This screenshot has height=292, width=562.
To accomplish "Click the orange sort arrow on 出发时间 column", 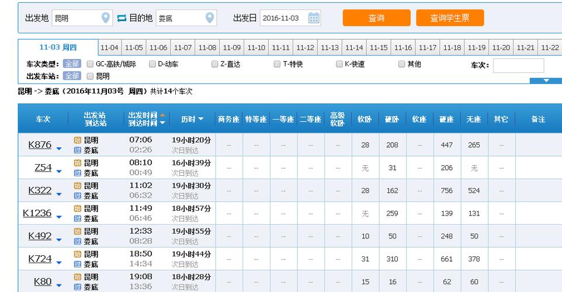I will pyautogui.click(x=162, y=115).
